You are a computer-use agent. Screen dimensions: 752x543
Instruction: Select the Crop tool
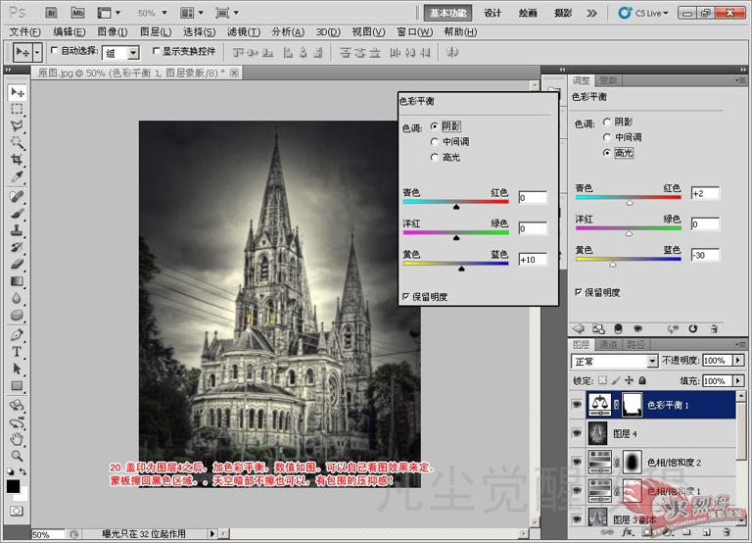tap(18, 160)
